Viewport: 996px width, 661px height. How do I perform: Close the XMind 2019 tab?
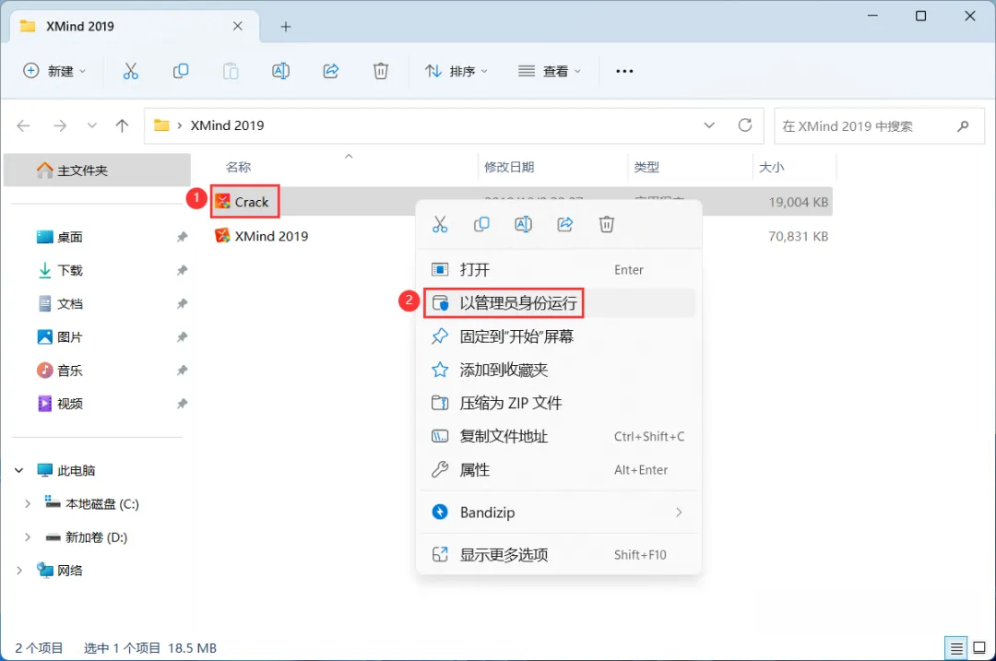(238, 26)
